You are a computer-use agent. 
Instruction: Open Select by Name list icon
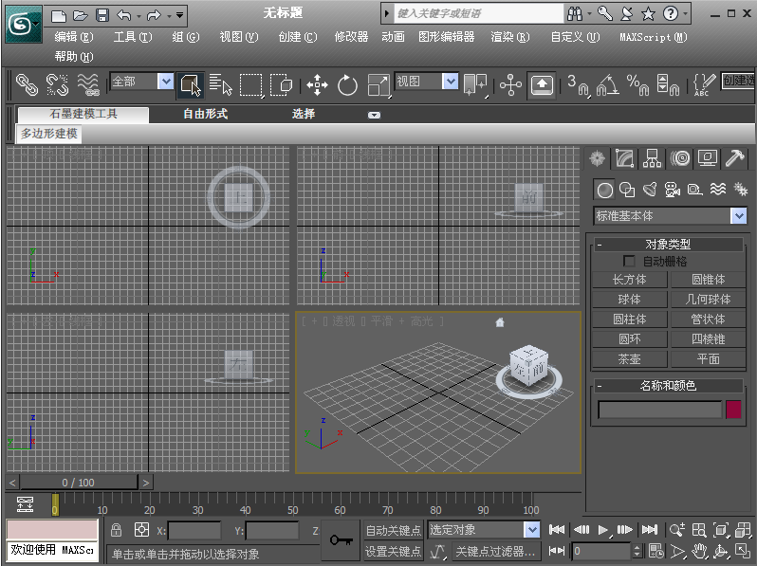point(221,84)
